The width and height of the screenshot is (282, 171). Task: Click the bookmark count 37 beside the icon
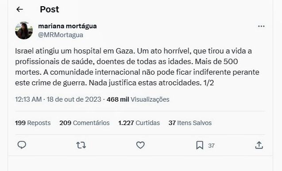(211, 145)
